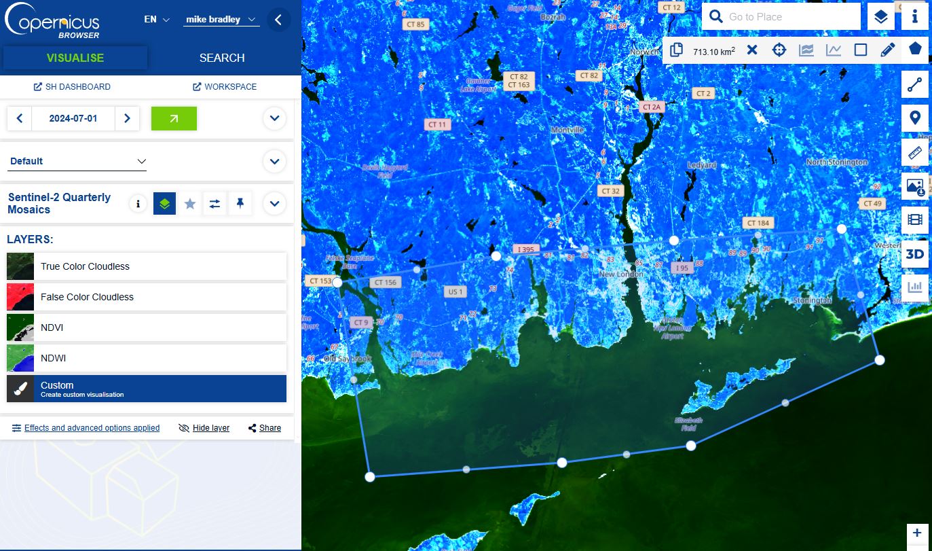This screenshot has width=932, height=551.
Task: Click the image download icon
Action: coord(914,186)
